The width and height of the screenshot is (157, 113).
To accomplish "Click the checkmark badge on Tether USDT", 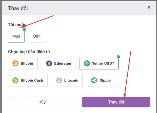I will pyautogui.click(x=118, y=57).
